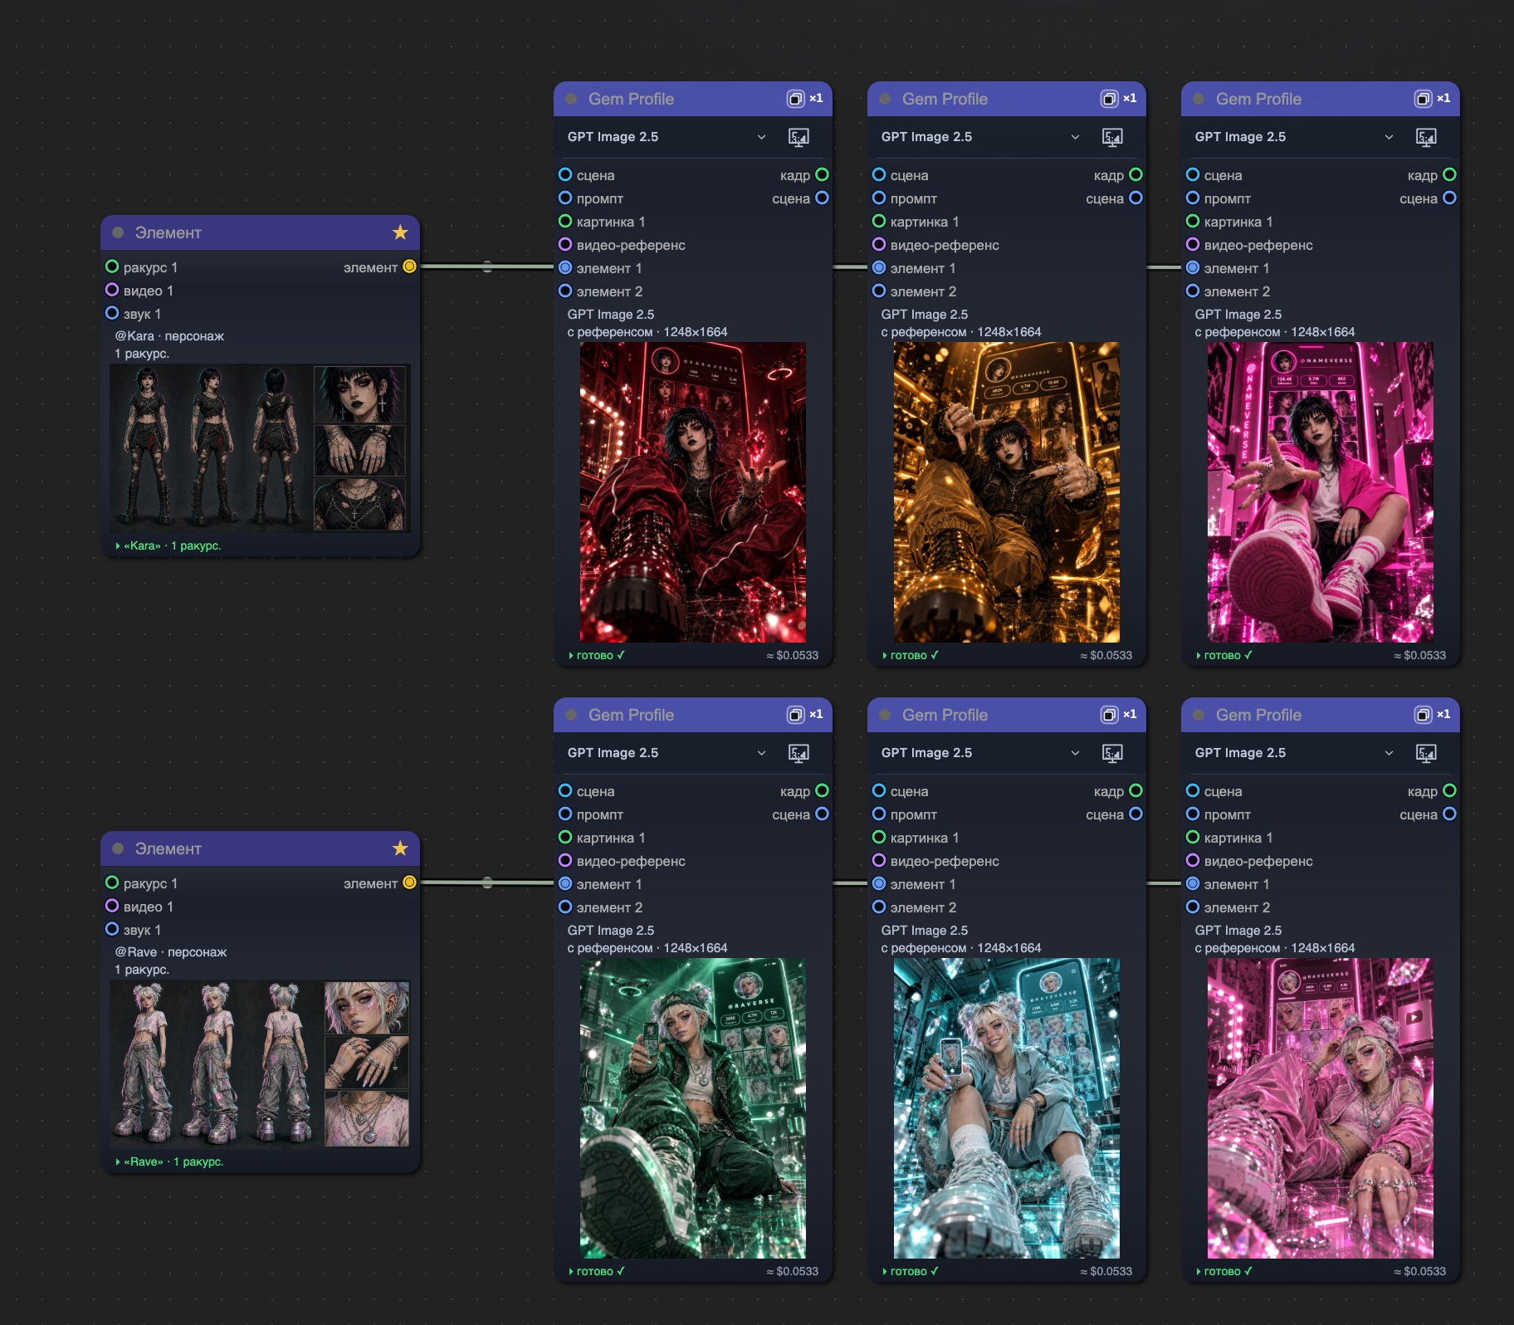
Task: Toggle the header dot on the red Kara Gem Profile
Action: click(x=571, y=99)
